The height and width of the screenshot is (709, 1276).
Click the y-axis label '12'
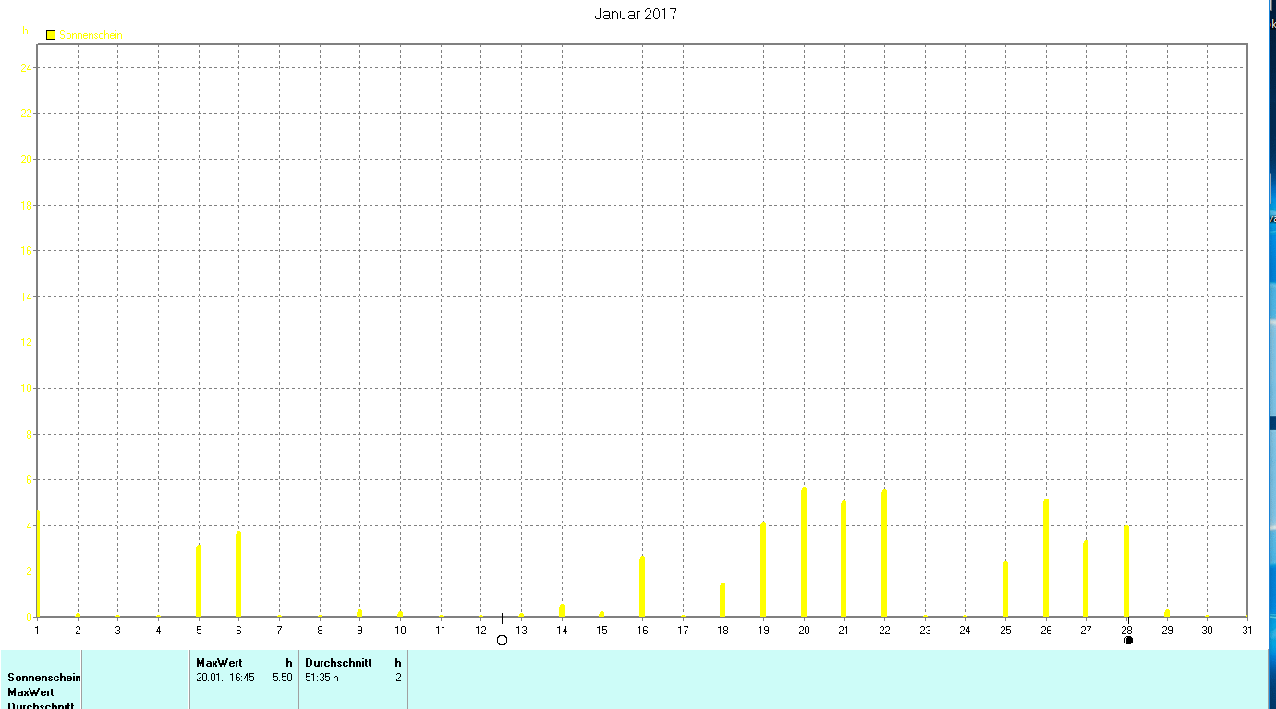pos(28,342)
